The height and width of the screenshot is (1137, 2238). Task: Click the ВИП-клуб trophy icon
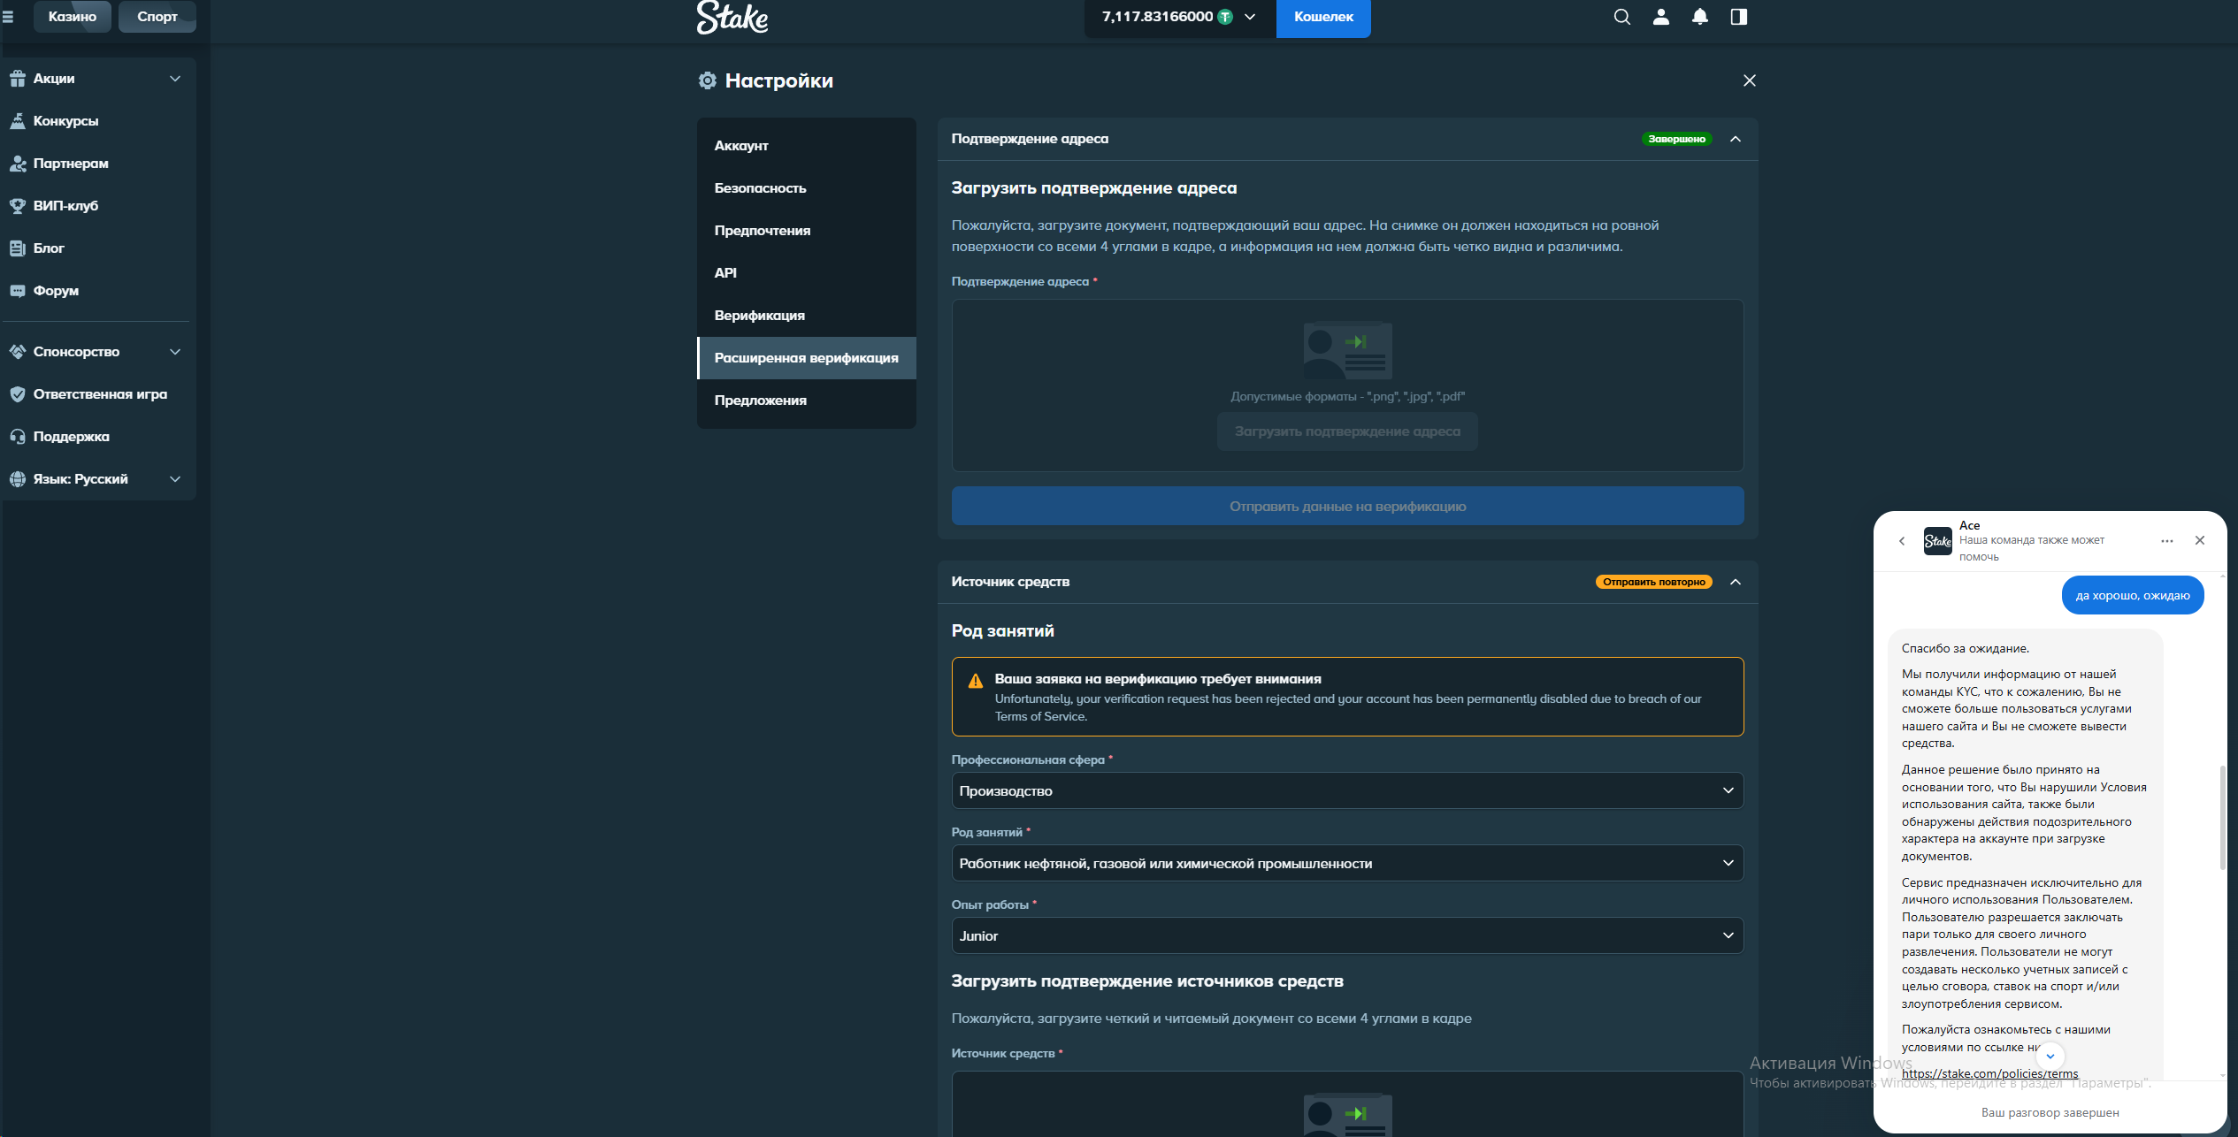click(x=18, y=205)
